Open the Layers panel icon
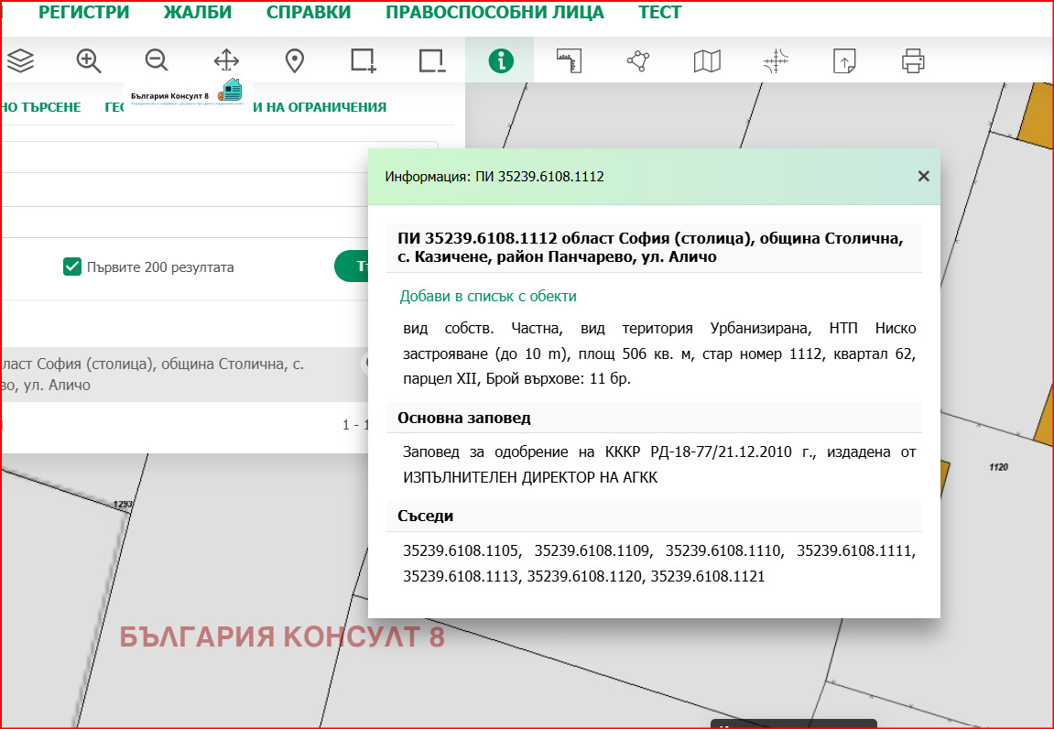The image size is (1054, 729). click(20, 60)
